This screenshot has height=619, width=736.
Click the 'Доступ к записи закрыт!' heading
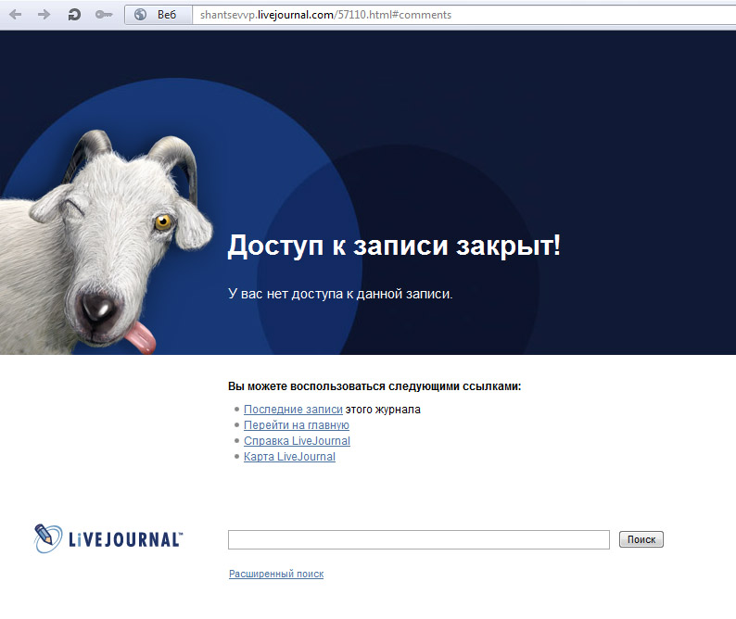tap(394, 246)
